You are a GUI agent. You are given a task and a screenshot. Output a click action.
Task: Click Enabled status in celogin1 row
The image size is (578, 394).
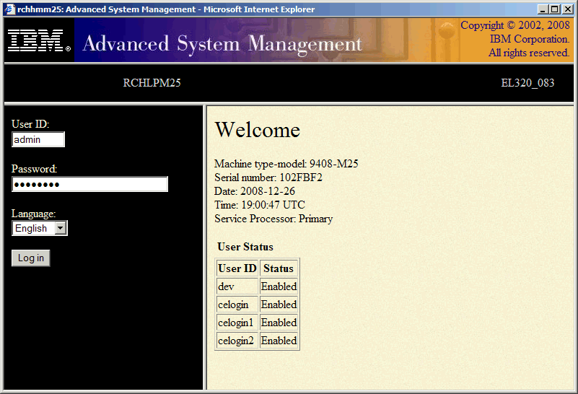279,323
